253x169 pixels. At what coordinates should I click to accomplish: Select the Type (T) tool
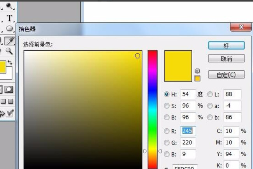(9, 18)
